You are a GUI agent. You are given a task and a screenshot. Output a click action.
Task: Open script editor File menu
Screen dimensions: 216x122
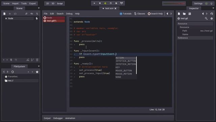click(46, 14)
